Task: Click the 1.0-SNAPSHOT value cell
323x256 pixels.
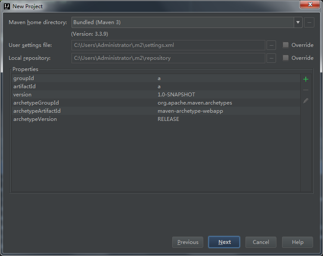Action: click(x=176, y=95)
